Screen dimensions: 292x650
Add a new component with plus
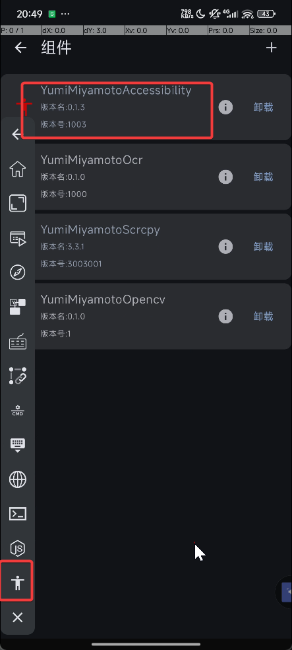tap(271, 48)
